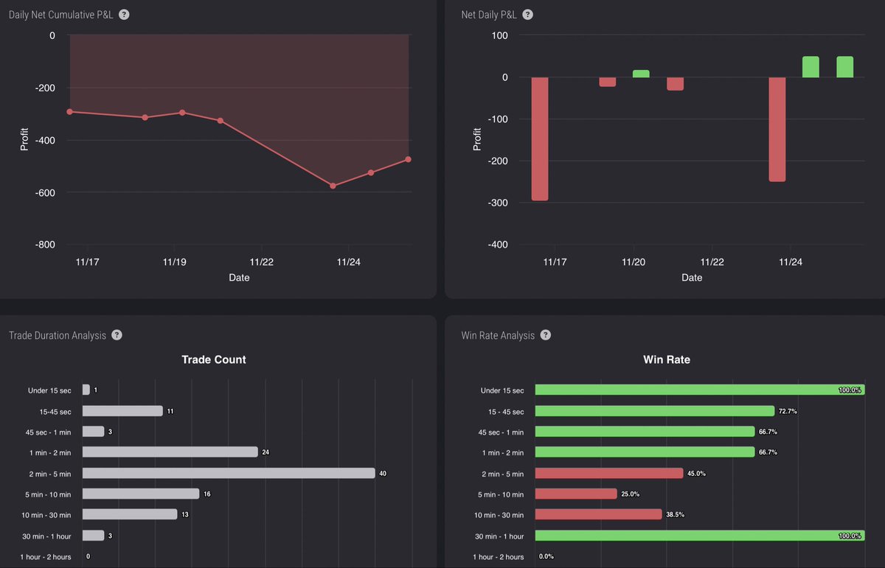Select the first data point on cumulative P&L line

pos(70,111)
